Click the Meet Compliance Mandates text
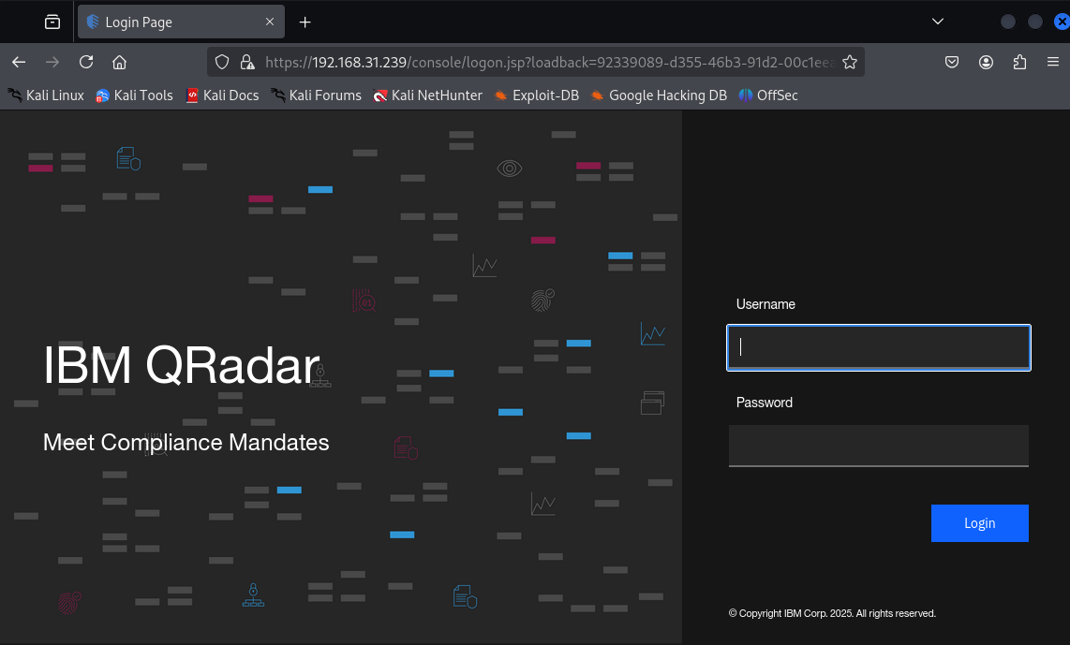 coord(186,443)
